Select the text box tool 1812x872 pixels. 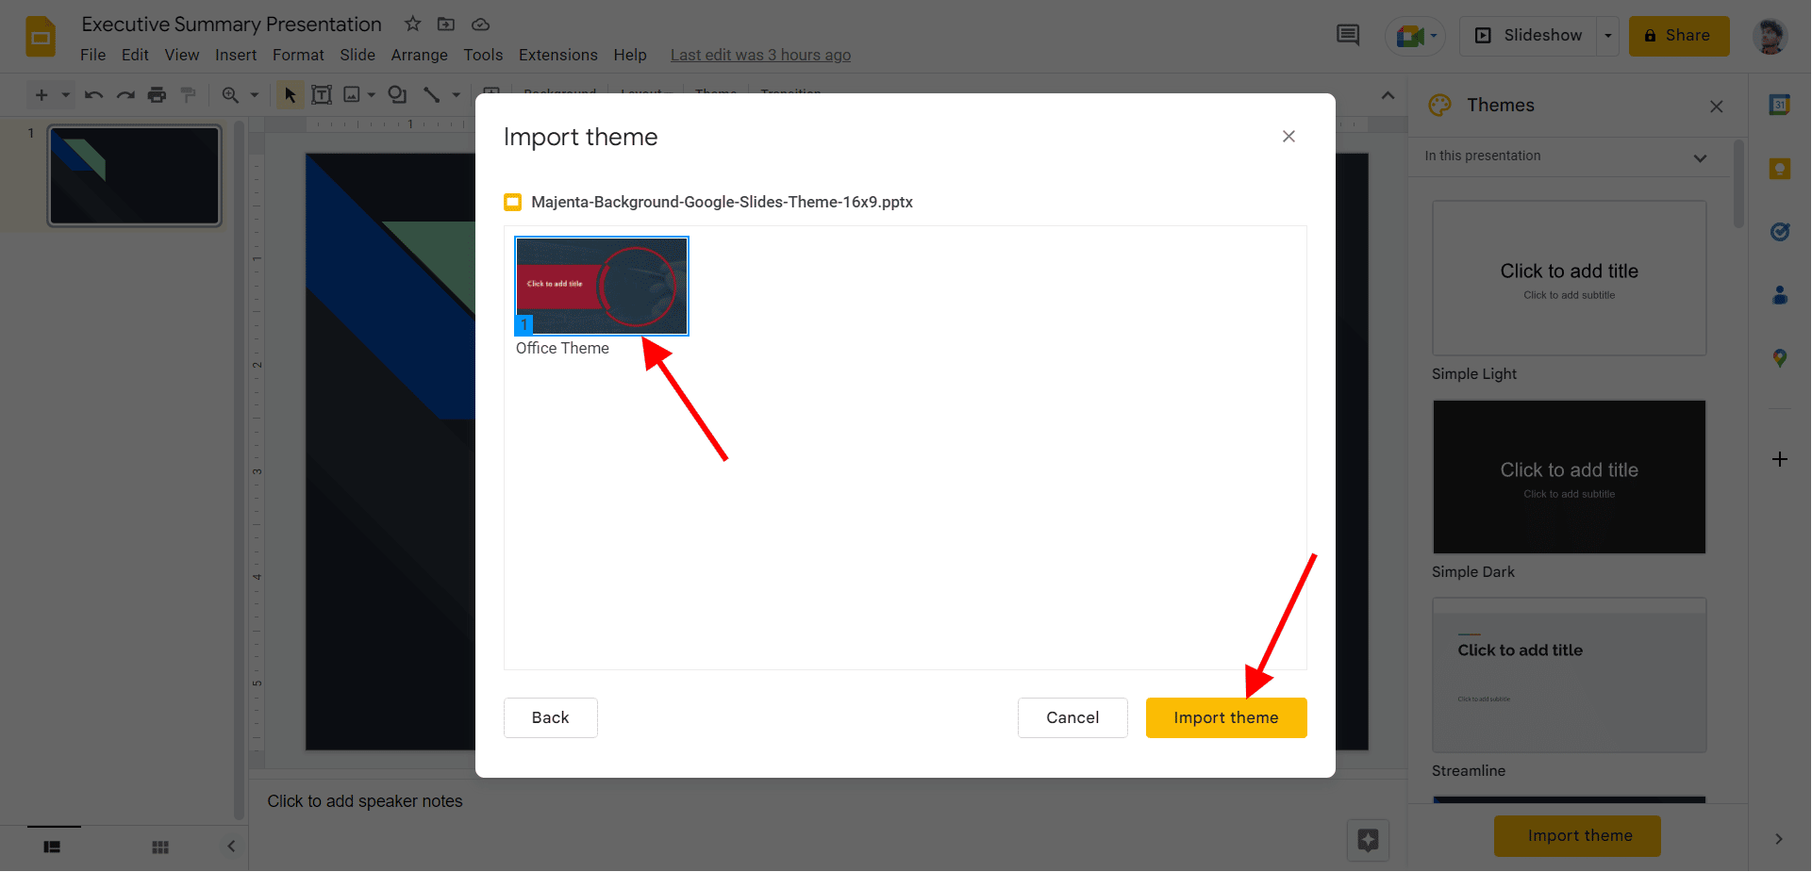[x=322, y=94]
